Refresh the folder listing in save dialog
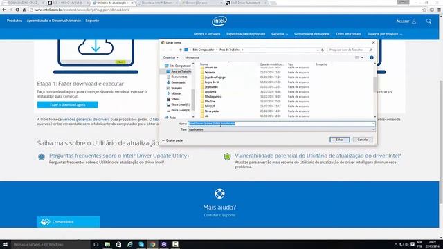The width and height of the screenshot is (443, 249). click(323, 50)
